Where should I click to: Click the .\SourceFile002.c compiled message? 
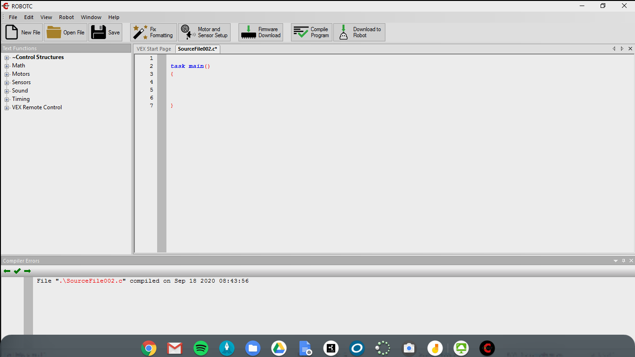pyautogui.click(x=143, y=281)
